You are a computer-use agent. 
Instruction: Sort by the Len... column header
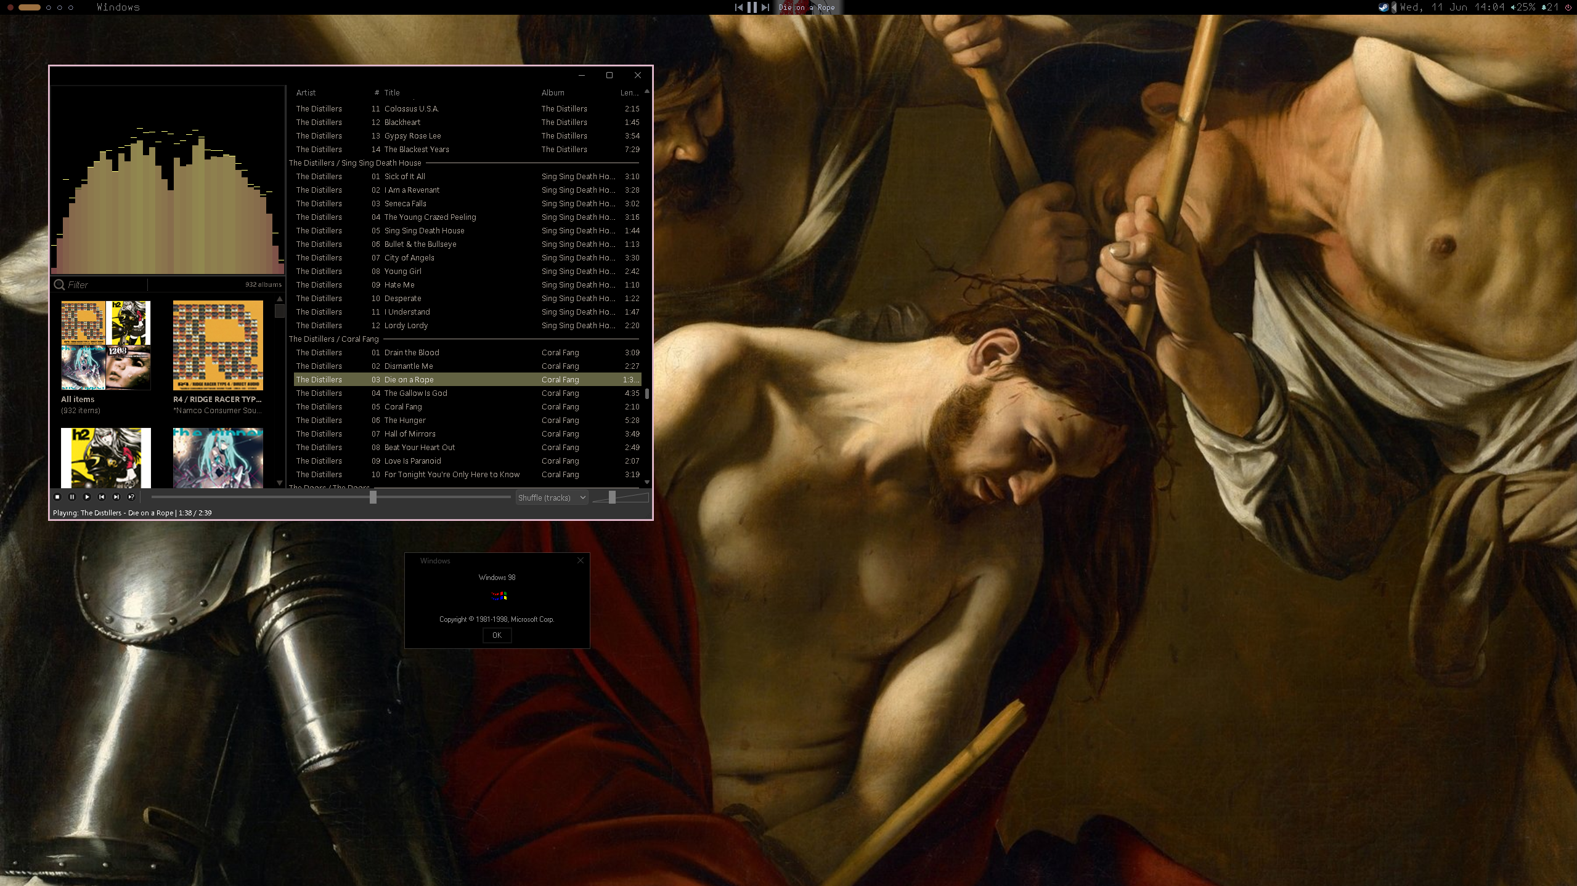629,93
